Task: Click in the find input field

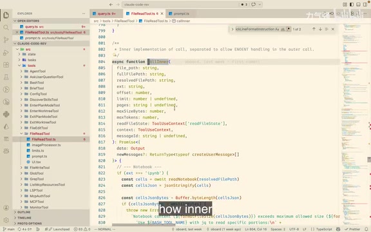Action: [x=254, y=29]
